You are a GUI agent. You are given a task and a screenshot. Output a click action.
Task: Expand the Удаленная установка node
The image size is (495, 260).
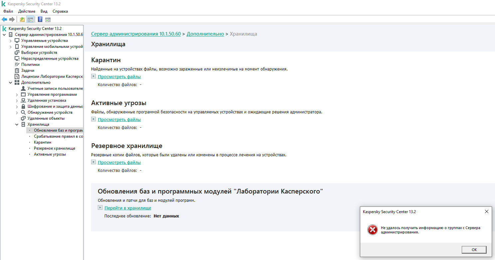17,100
